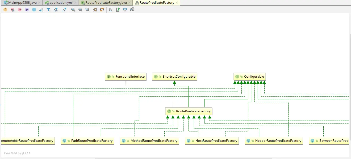Export diagram to image file
The width and height of the screenshot is (351, 159).
click(x=118, y=10)
